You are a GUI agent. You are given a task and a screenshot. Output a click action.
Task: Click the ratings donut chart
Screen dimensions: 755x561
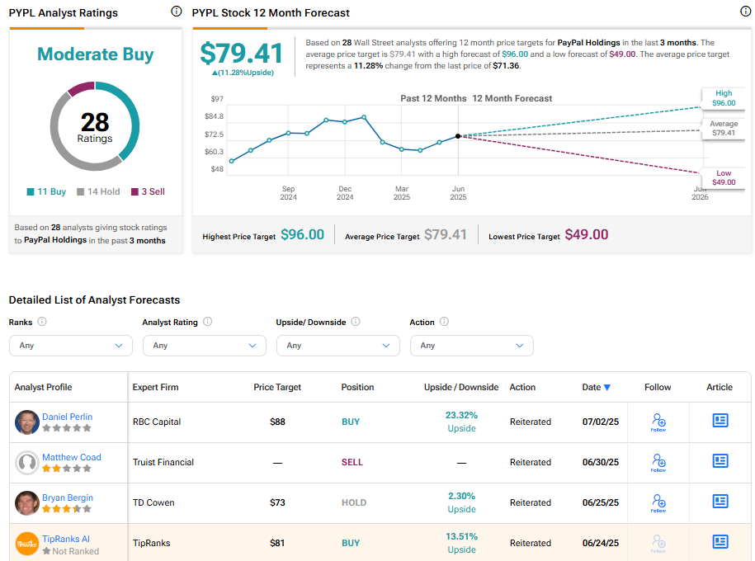pos(95,122)
